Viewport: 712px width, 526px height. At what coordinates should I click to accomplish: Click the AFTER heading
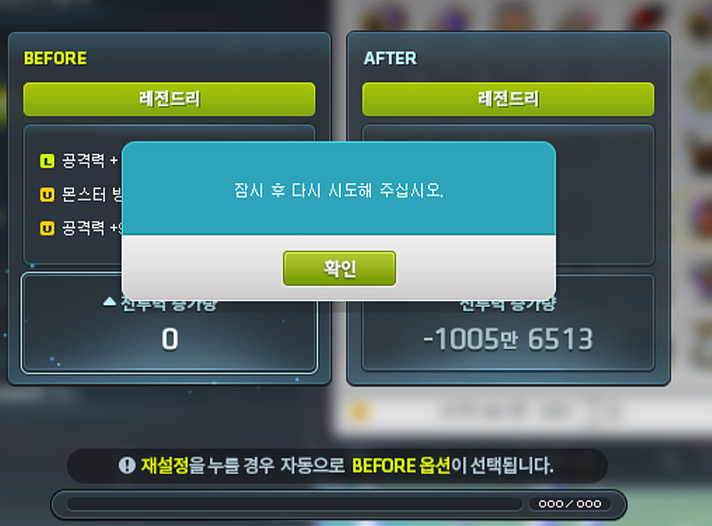point(390,59)
